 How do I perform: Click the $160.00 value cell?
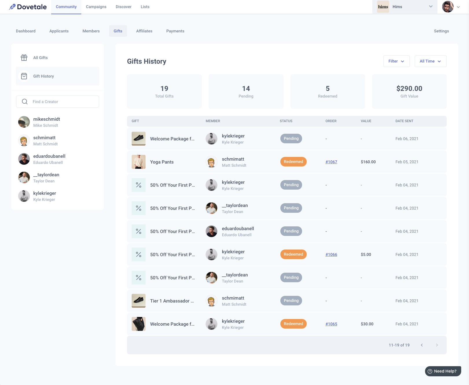[368, 162]
